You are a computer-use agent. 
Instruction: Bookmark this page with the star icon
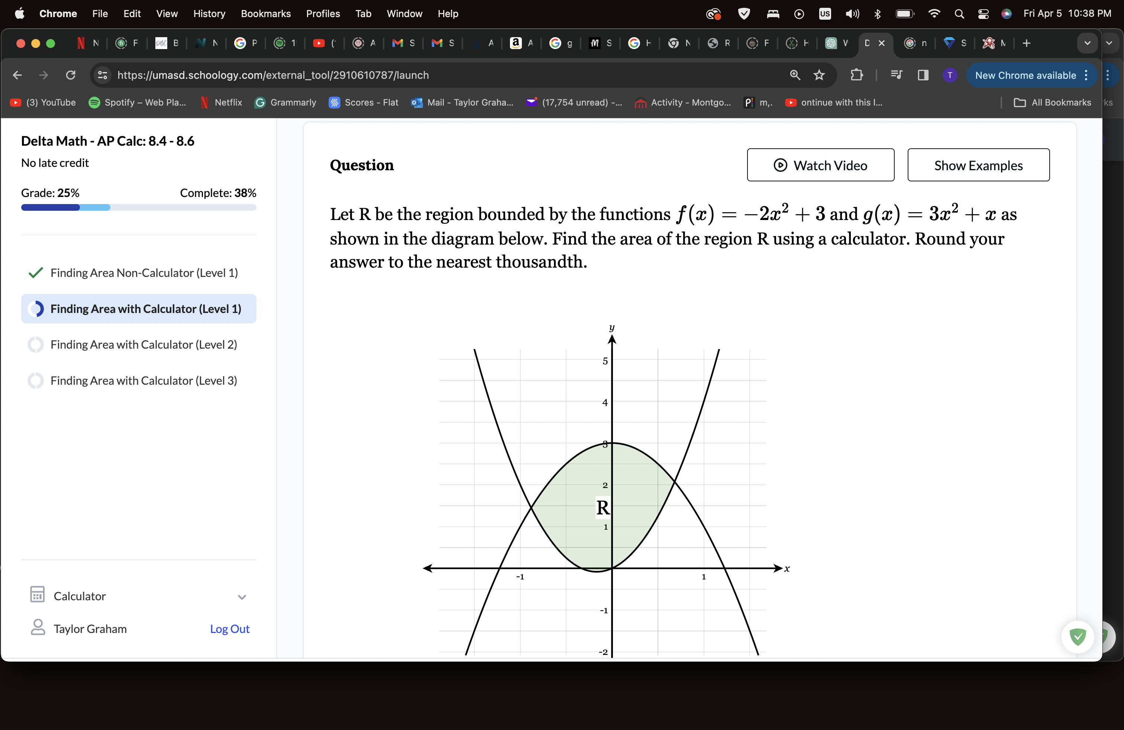click(x=820, y=75)
